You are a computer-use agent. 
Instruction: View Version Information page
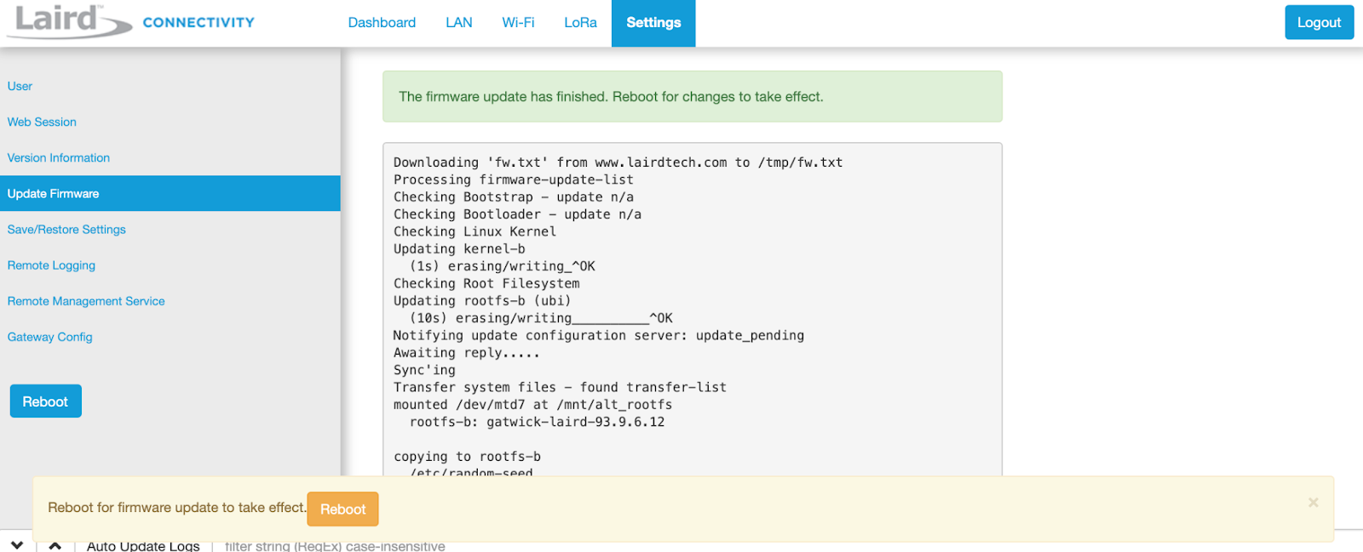pyautogui.click(x=59, y=157)
